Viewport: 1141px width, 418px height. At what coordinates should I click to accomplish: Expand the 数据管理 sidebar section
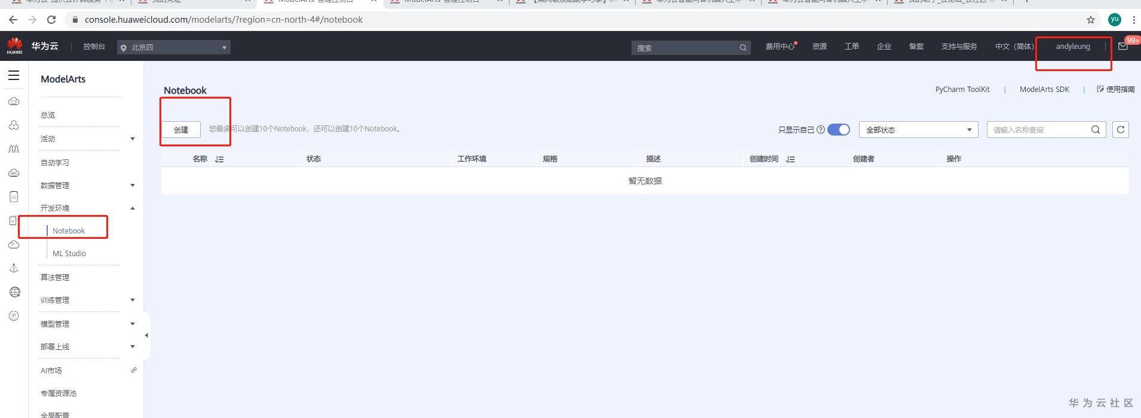[133, 185]
